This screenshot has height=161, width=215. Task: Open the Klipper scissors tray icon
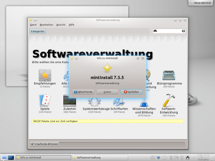click(164, 158)
